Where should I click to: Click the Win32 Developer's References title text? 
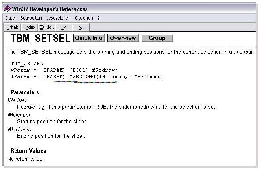click(x=50, y=9)
